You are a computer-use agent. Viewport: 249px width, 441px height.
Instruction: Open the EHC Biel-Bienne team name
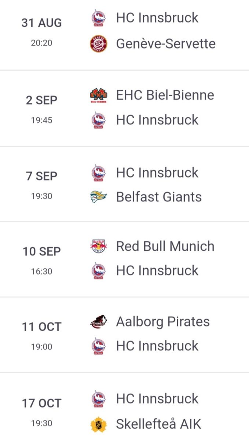[165, 95]
